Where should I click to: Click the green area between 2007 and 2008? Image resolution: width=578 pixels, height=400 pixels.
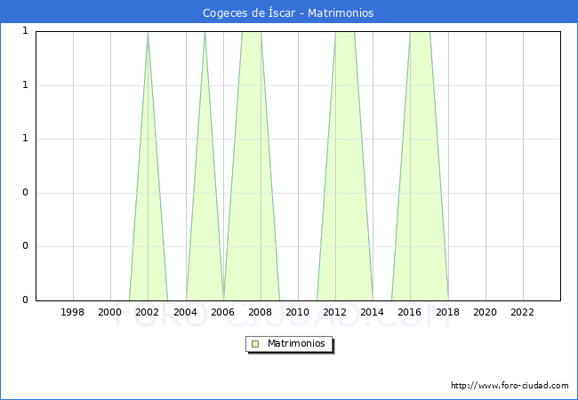coord(252,165)
